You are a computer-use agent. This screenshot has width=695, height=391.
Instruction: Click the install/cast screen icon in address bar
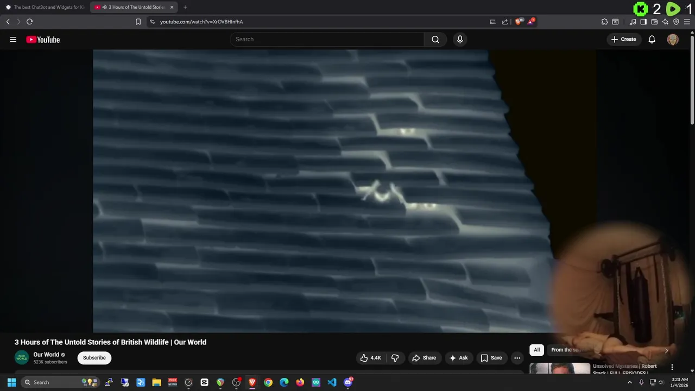[492, 22]
